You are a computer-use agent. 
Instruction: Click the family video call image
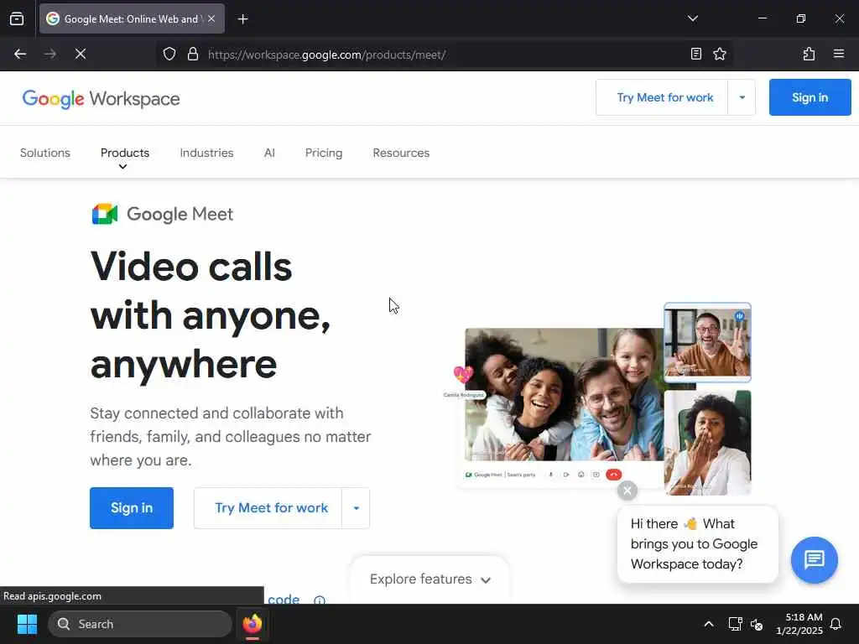(565, 394)
